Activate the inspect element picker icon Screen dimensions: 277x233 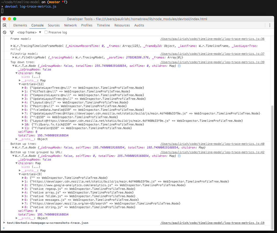point(5,25)
